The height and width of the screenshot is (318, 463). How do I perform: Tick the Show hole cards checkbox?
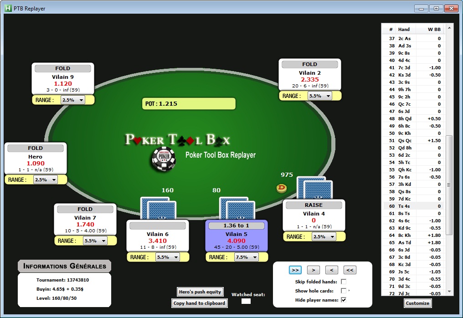344,291
